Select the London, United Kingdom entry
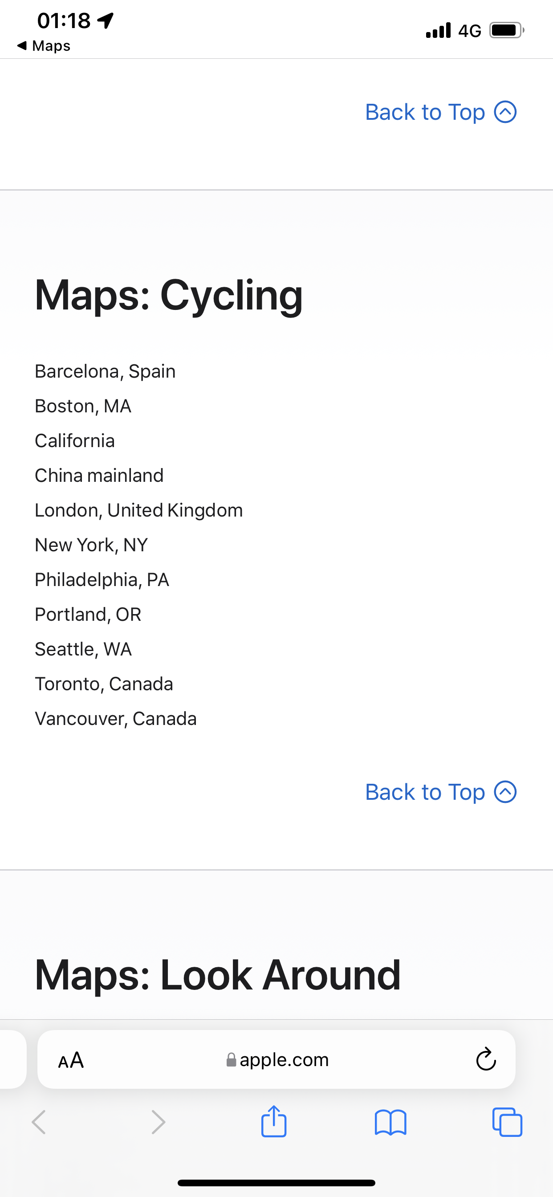This screenshot has height=1197, width=553. (x=138, y=510)
